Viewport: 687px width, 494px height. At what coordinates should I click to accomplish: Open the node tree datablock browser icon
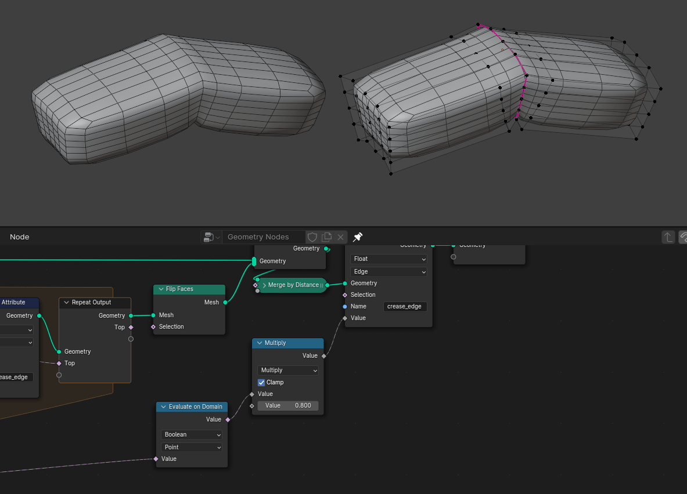[x=210, y=237]
